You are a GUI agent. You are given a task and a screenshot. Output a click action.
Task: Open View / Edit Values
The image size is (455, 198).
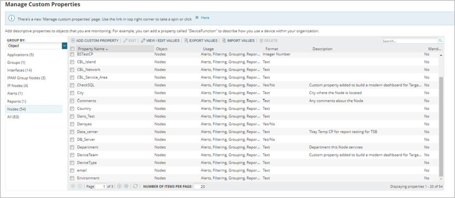(x=160, y=40)
